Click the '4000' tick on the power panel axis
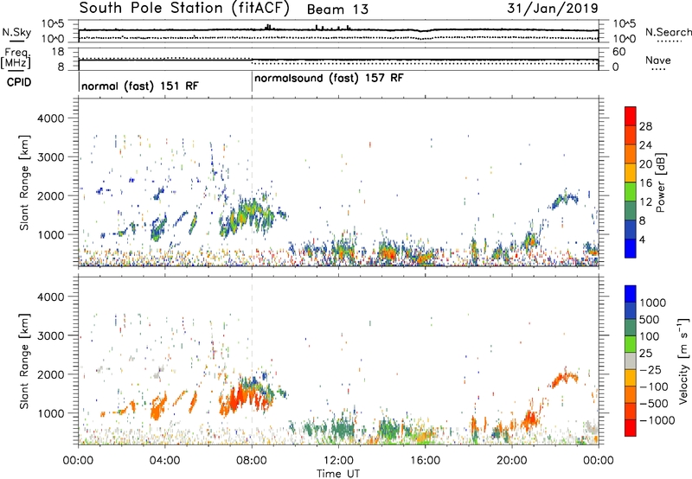Viewport: 692px width, 479px height. pyautogui.click(x=51, y=118)
